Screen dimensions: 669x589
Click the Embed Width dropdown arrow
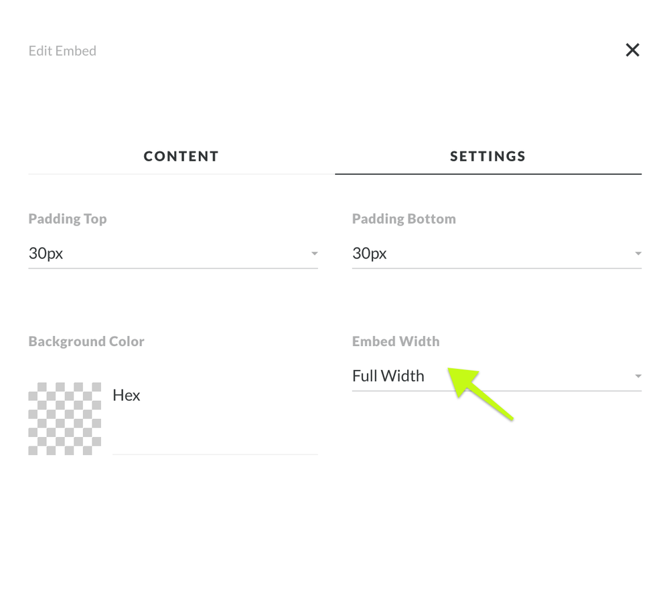click(x=638, y=376)
